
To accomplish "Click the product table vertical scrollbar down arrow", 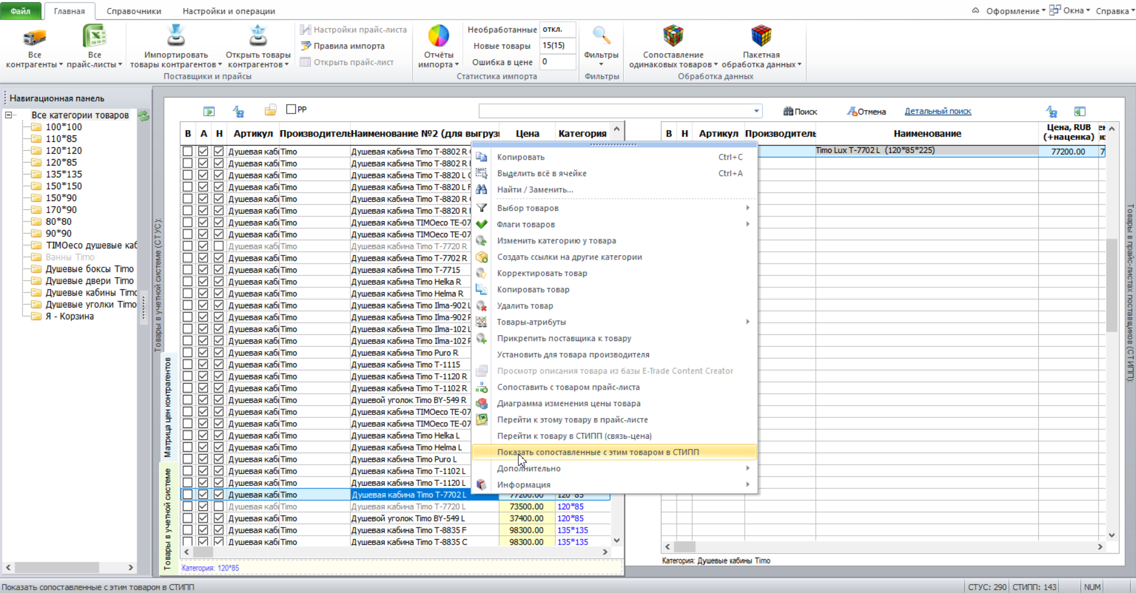I will tap(617, 540).
